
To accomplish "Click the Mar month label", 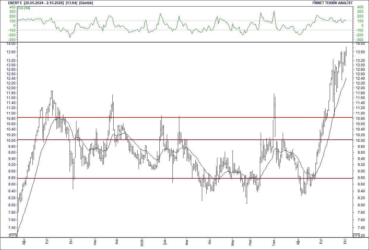I will click(x=187, y=242).
